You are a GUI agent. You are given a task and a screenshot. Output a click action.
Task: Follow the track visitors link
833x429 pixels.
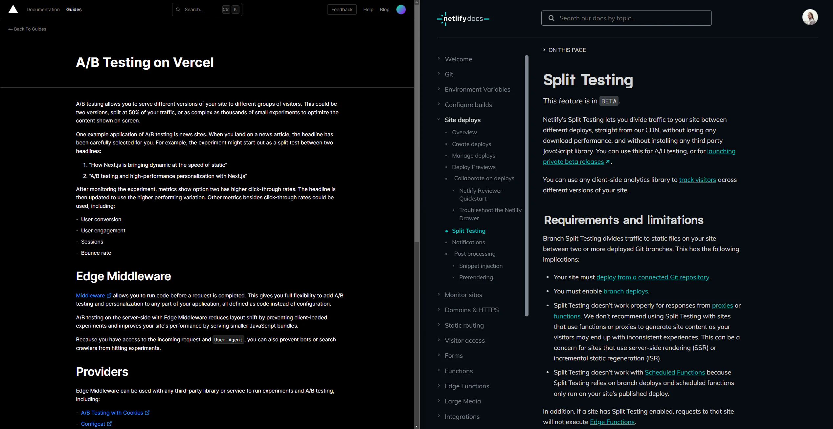pyautogui.click(x=697, y=180)
